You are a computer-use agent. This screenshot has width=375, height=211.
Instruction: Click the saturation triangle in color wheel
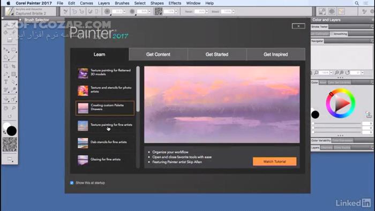(341, 103)
